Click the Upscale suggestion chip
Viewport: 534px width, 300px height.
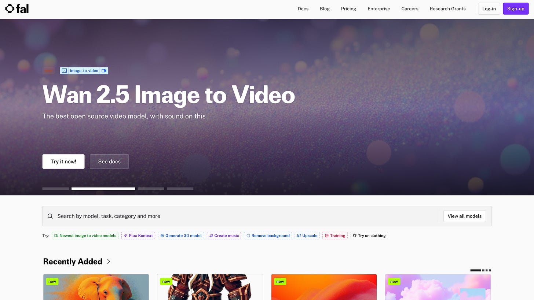307,236
